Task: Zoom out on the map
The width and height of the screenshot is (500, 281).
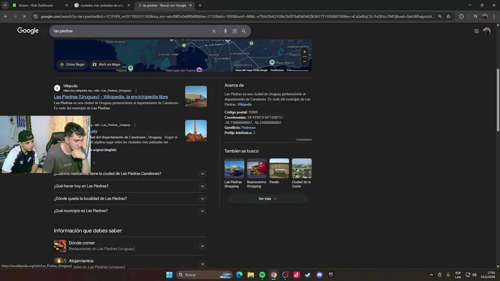Action: click(x=305, y=61)
